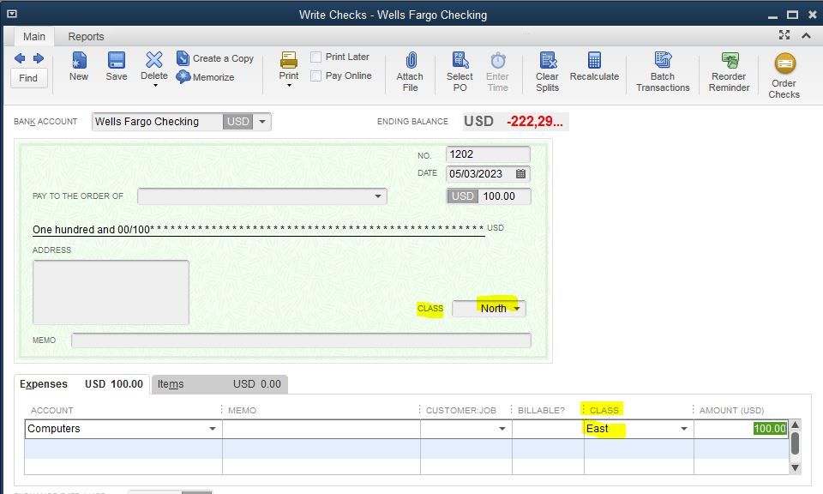
Task: Click the Customer:Job column header
Action: 461,411
